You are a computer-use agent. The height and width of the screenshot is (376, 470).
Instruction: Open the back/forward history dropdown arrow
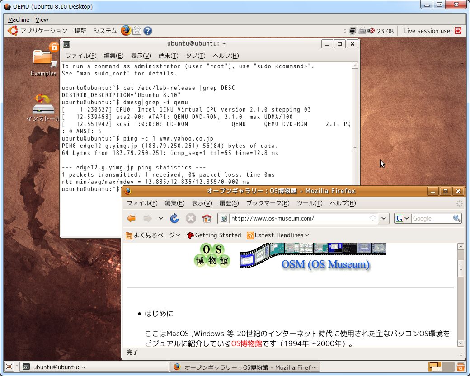(x=161, y=218)
